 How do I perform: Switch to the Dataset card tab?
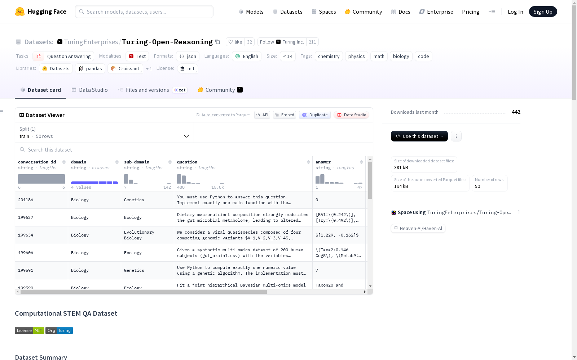(40, 90)
